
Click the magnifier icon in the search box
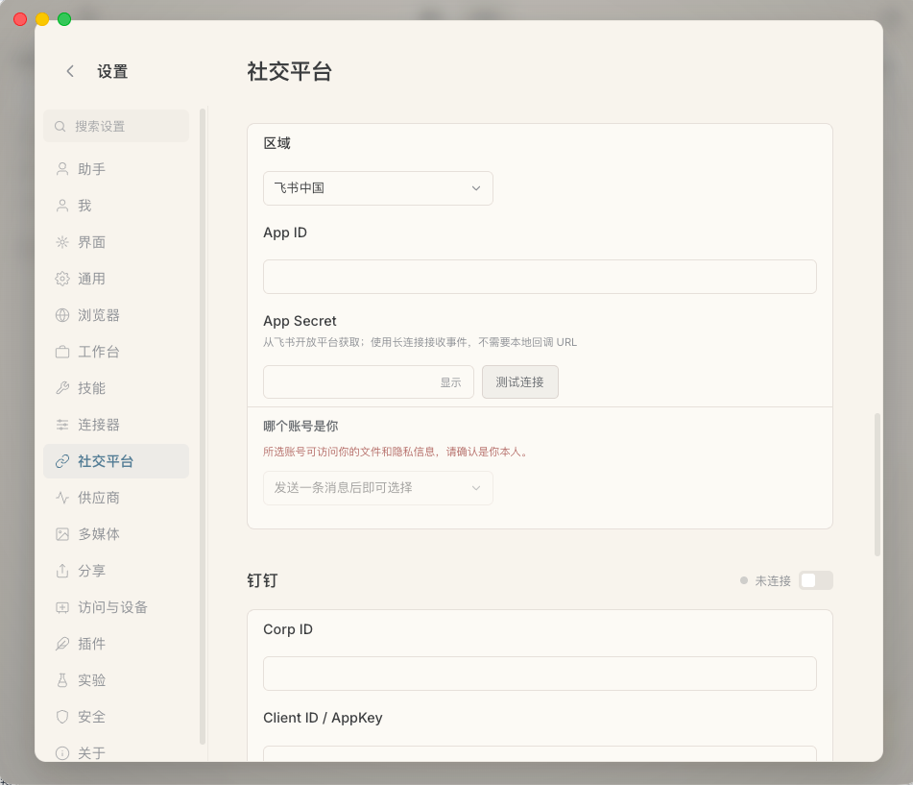[60, 126]
